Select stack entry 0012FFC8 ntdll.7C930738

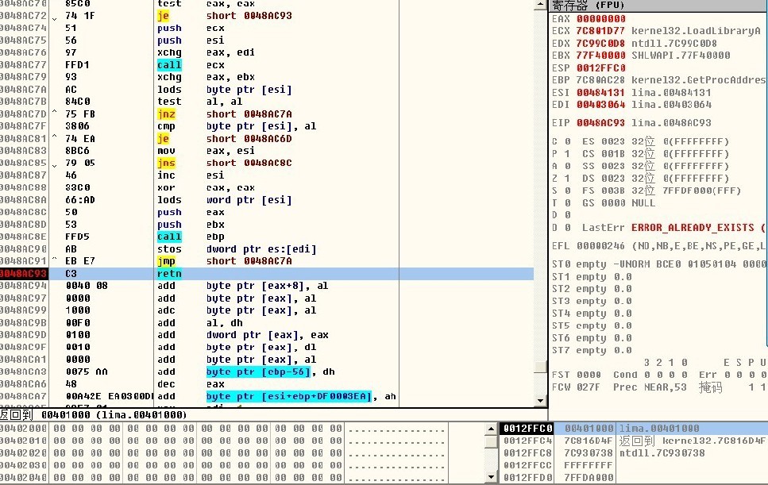[x=633, y=453]
